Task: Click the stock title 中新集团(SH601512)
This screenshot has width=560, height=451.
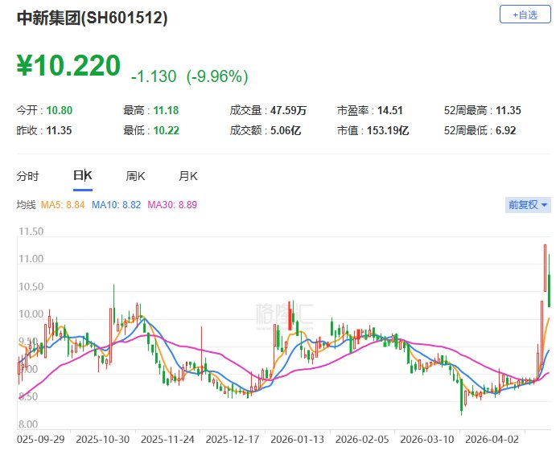Action: click(93, 18)
